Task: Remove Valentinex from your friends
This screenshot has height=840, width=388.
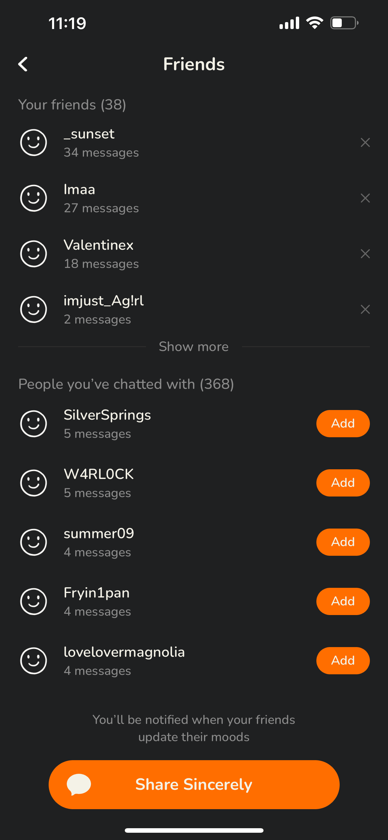Action: pos(365,254)
